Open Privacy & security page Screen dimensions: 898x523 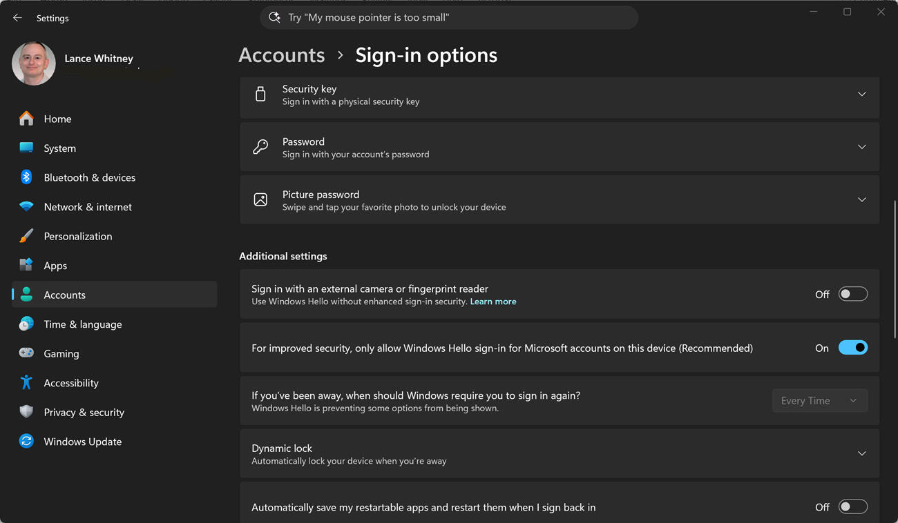(x=114, y=412)
